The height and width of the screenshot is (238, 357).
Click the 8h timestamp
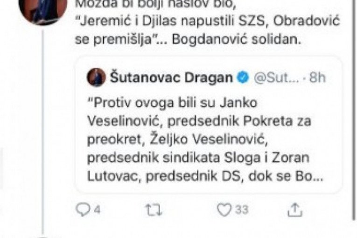point(317,77)
